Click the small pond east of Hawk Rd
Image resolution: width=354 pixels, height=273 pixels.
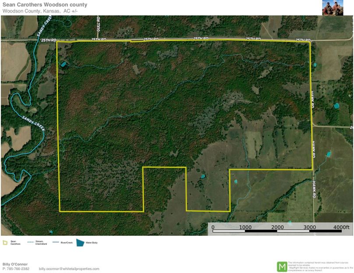point(336,105)
